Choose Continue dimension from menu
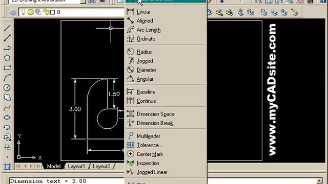Image resolution: width=328 pixels, height=184 pixels. coord(166,101)
